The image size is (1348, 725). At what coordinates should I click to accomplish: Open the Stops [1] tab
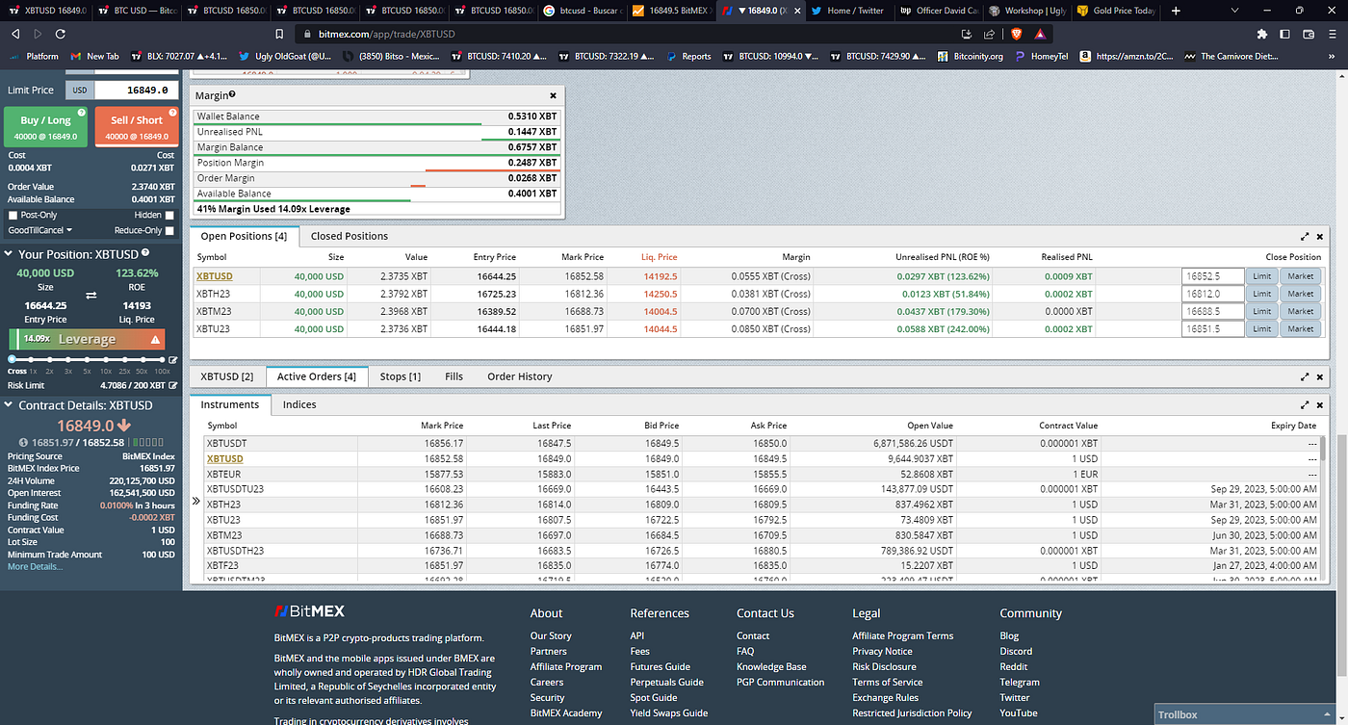(x=400, y=376)
